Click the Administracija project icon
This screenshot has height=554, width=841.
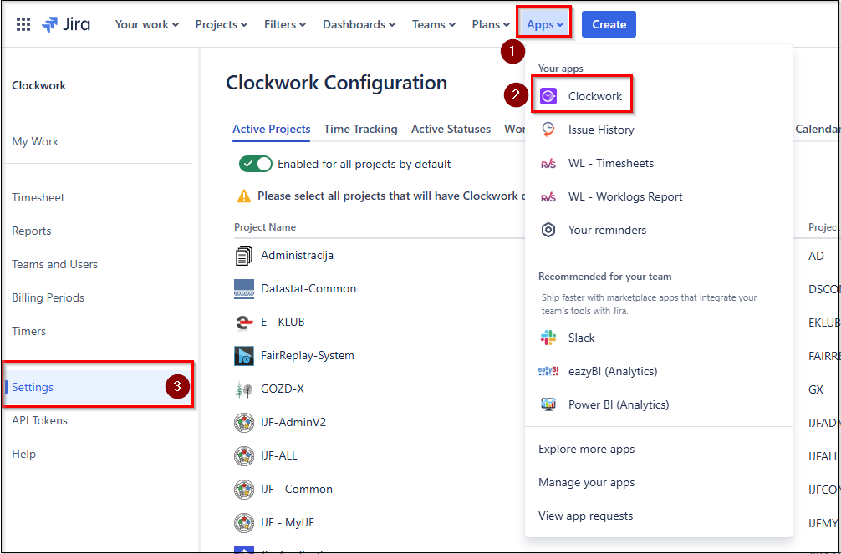tap(244, 256)
